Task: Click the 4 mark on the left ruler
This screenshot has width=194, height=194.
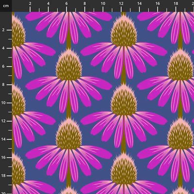Action: tap(3, 48)
